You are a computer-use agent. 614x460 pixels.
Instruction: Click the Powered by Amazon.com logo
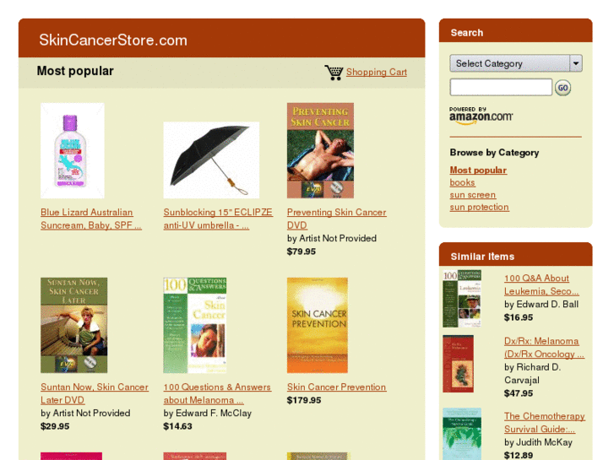click(481, 116)
